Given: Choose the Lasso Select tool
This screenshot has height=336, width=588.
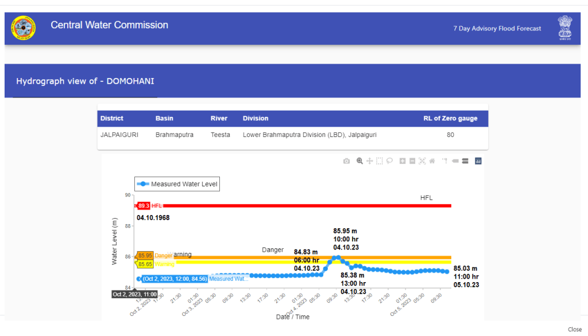Looking at the screenshot, I should tap(389, 161).
